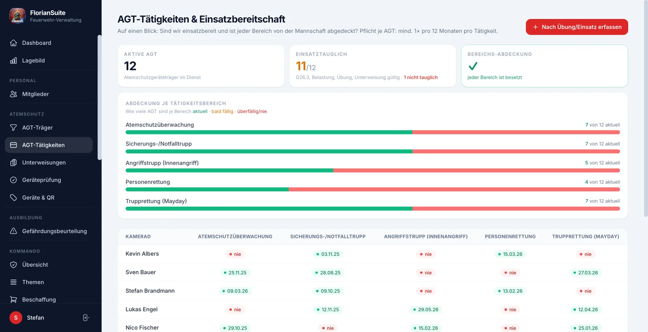Click the Mitglieder people icon
The height and width of the screenshot is (332, 648).
13,94
